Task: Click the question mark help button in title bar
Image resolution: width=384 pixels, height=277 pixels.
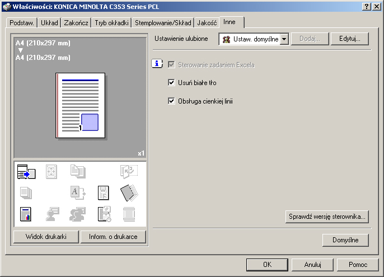Action: coord(366,6)
